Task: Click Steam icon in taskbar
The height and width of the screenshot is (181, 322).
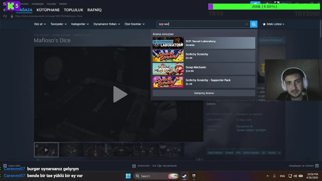Action: [185, 176]
